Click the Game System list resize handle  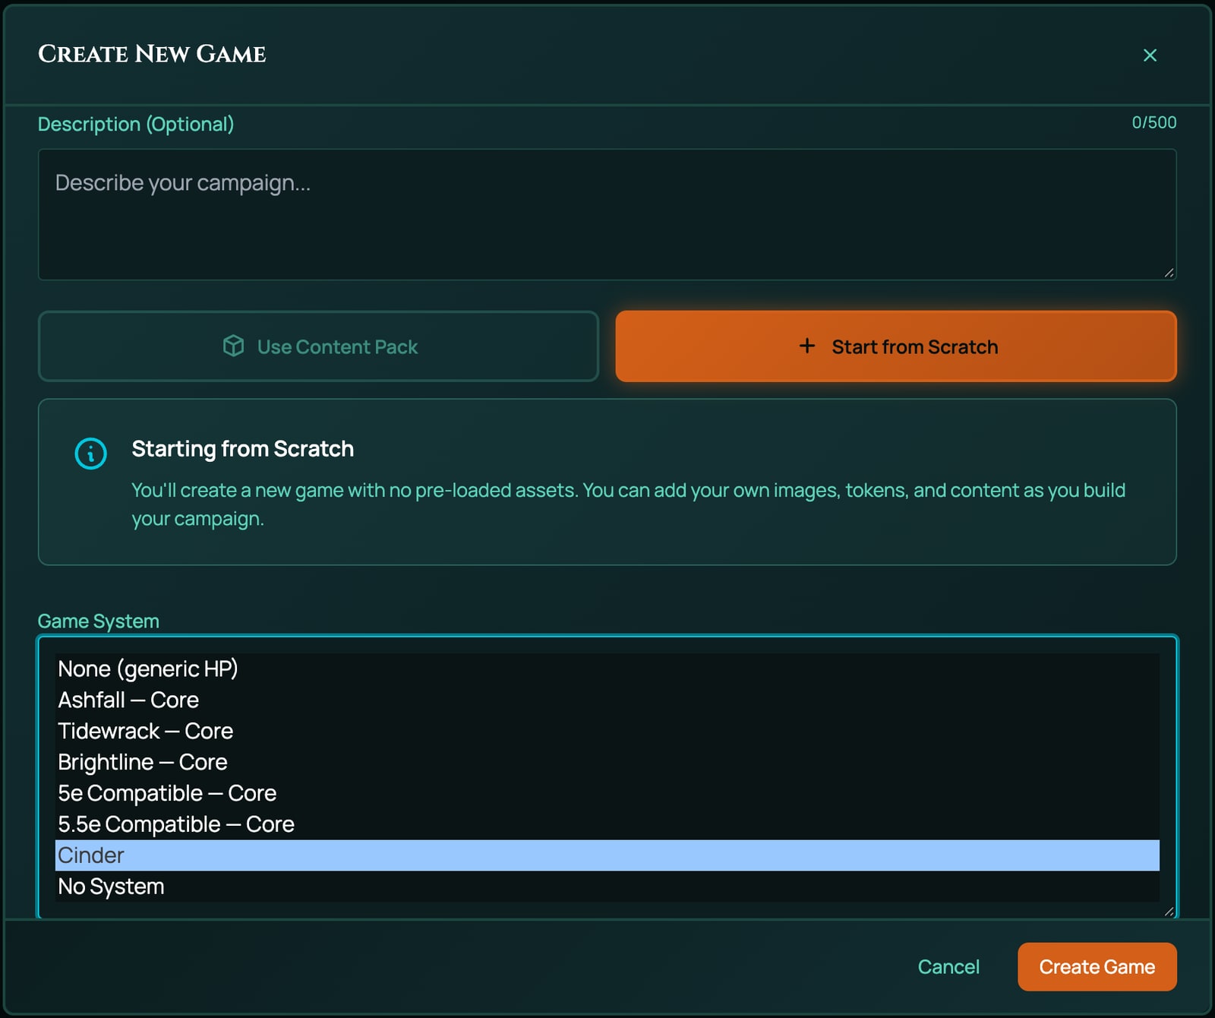[1169, 911]
